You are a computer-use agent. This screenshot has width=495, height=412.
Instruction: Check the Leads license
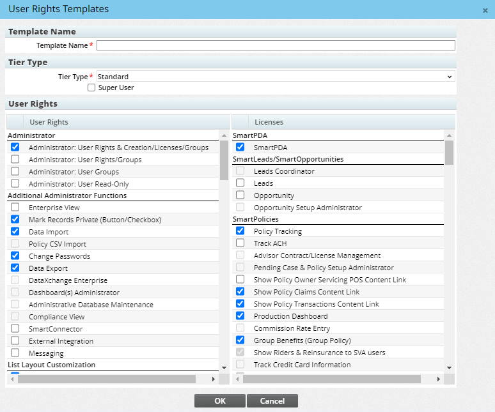click(240, 183)
